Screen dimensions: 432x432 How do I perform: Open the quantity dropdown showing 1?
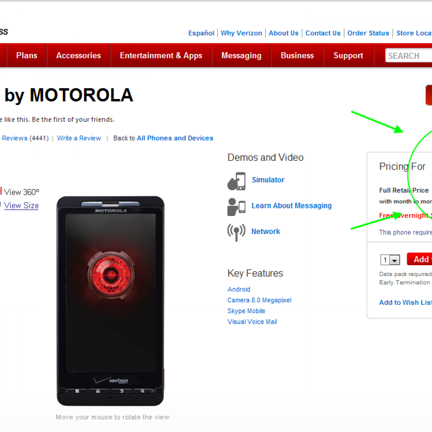pos(390,260)
